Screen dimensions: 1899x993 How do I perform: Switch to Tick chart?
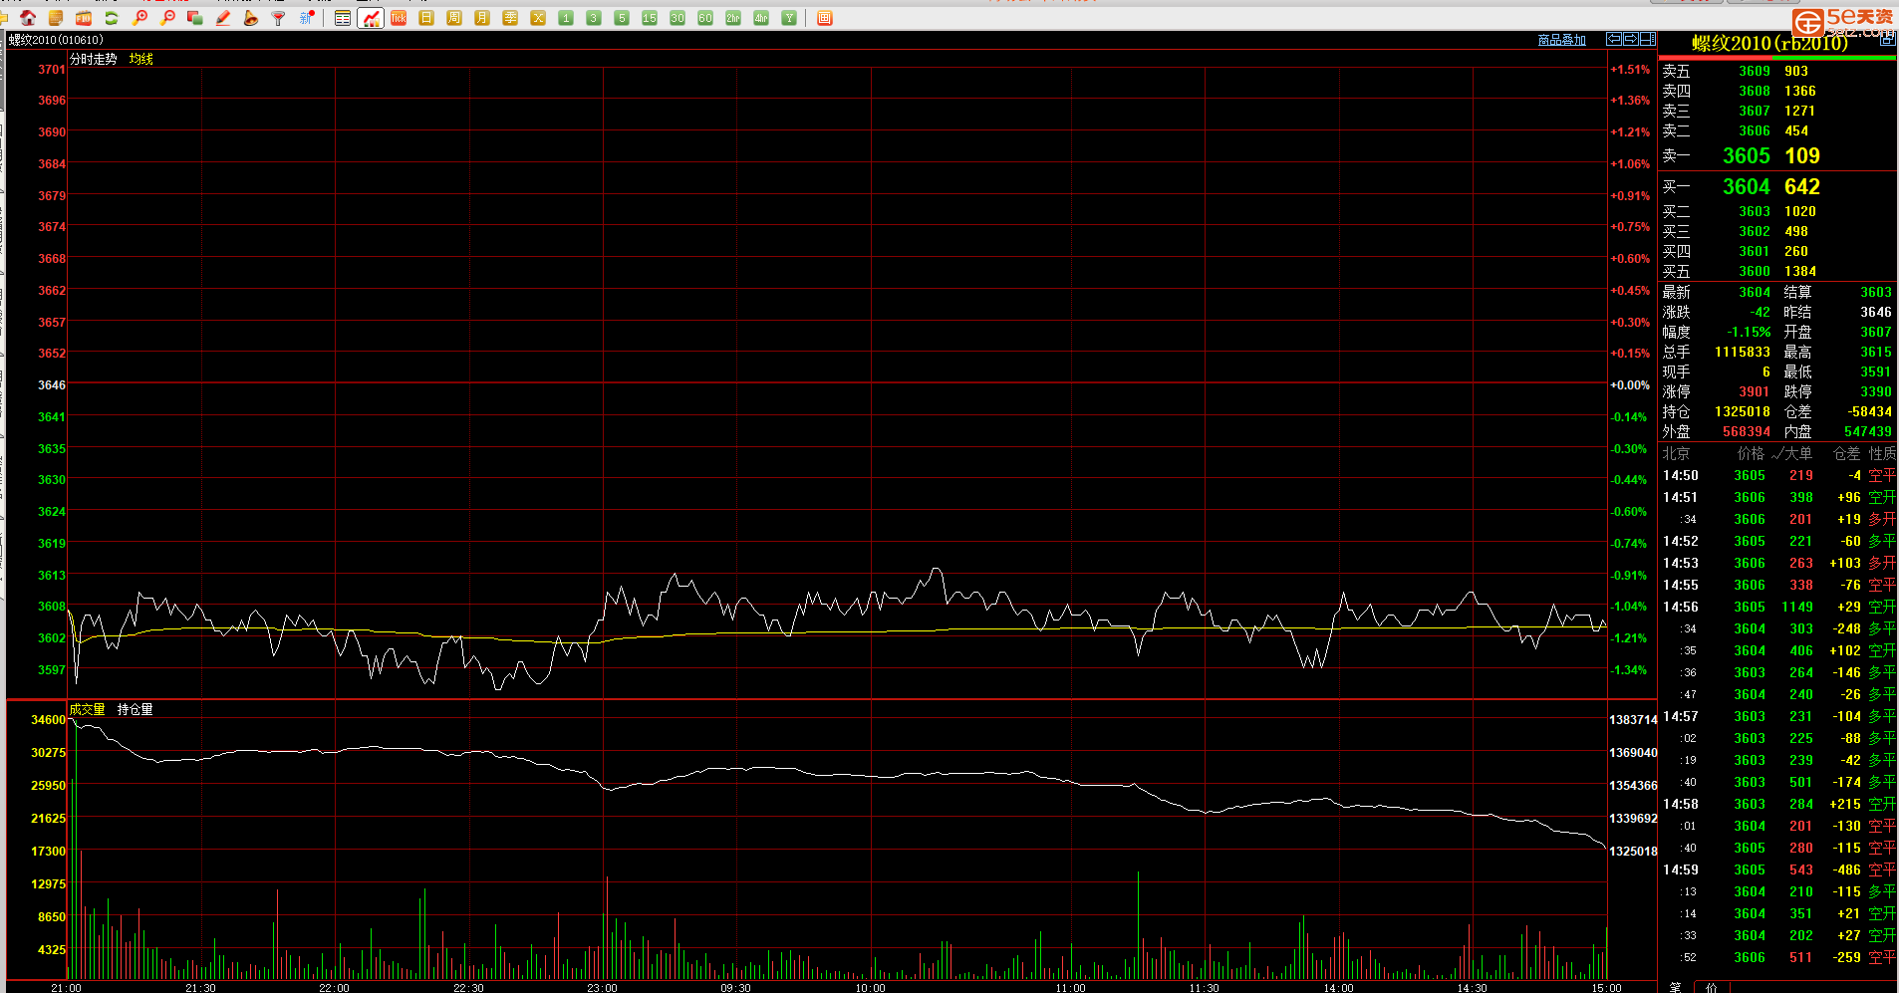pyautogui.click(x=399, y=18)
